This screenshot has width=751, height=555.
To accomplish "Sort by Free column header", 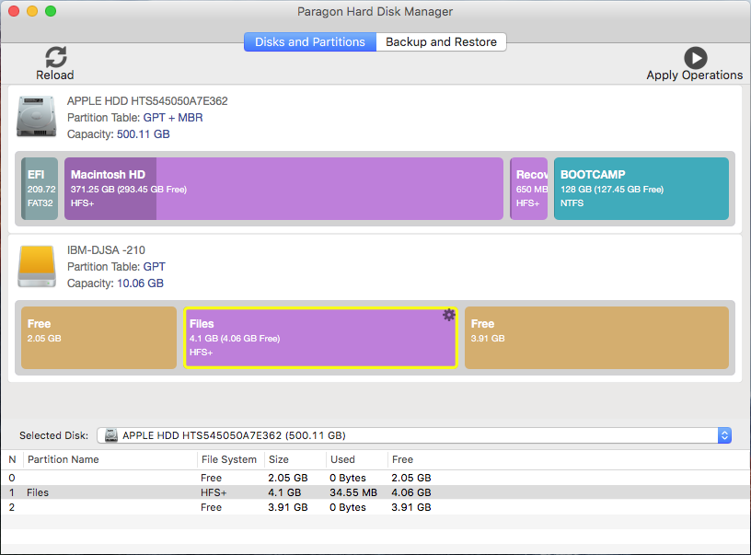I will point(403,459).
